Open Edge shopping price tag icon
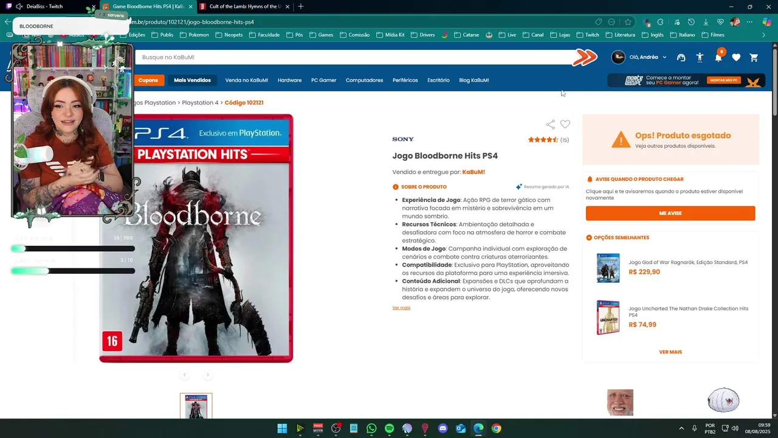The height and width of the screenshot is (438, 778). pos(598,22)
